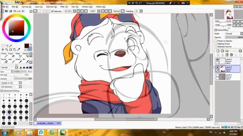Select the Zoom magnifier tool
243x136 pixels.
pos(7,49)
